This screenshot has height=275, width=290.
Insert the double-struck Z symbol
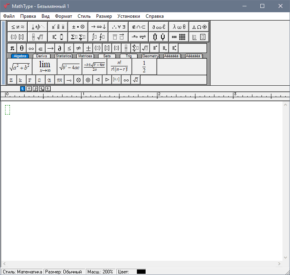point(12,80)
